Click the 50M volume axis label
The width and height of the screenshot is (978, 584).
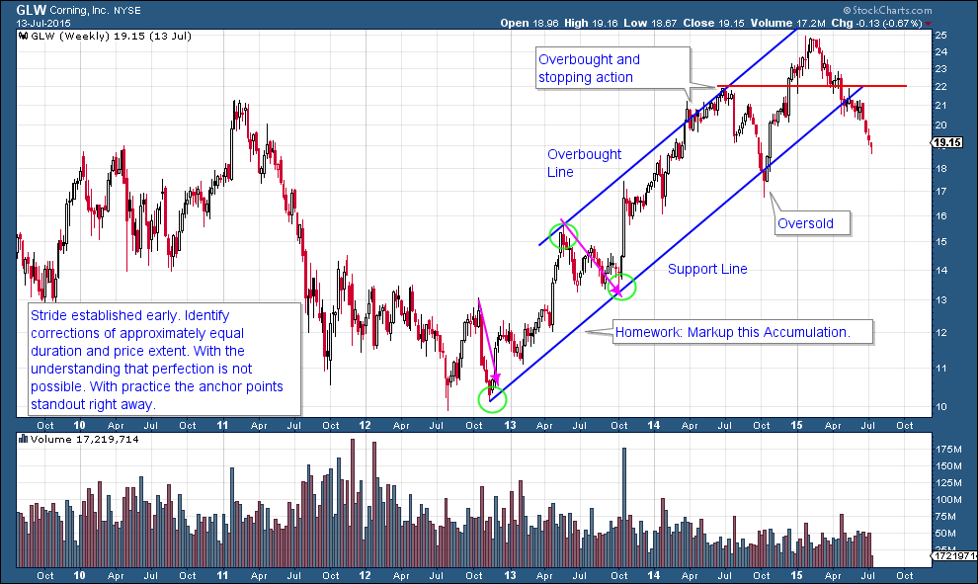tap(945, 534)
